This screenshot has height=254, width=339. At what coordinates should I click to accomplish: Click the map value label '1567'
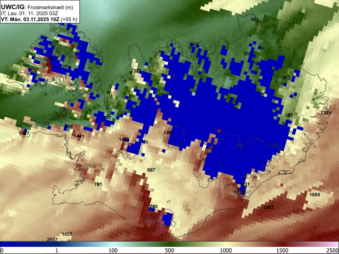pos(24,133)
